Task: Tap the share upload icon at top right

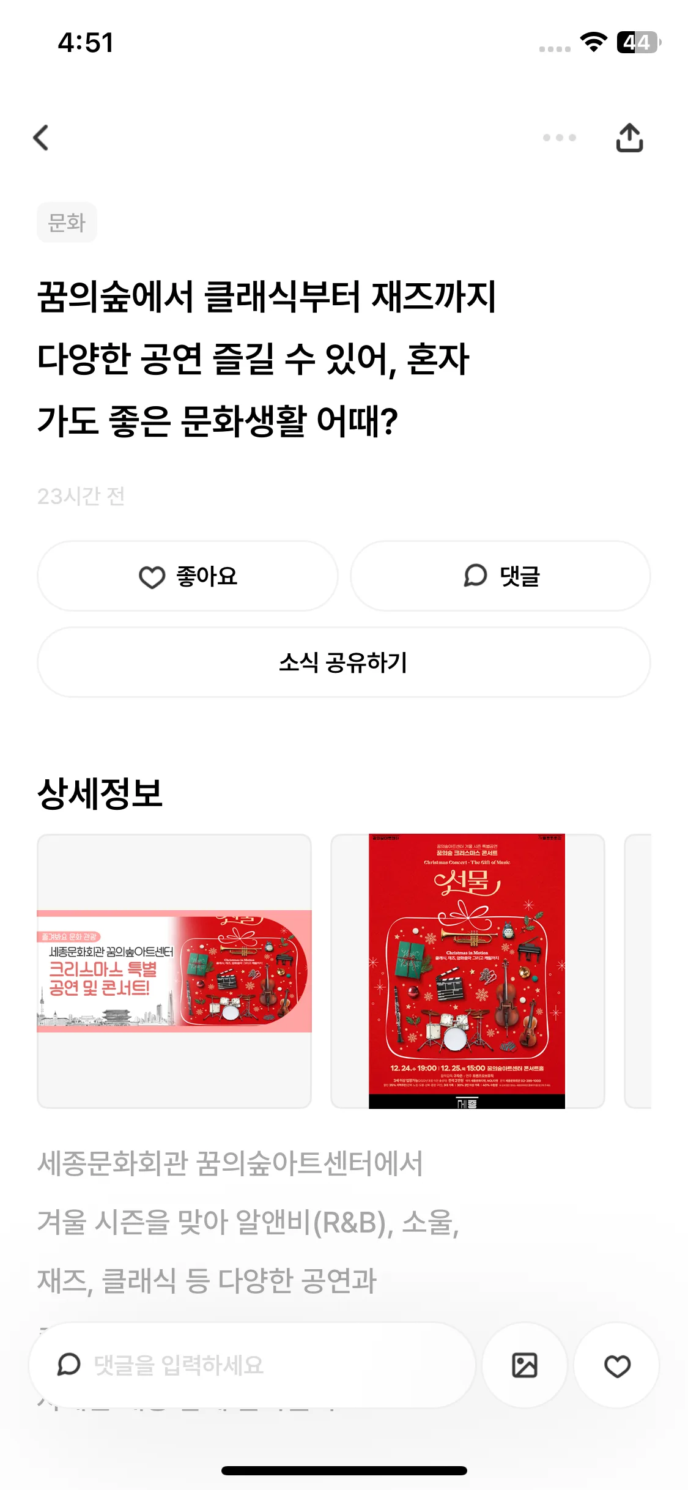Action: point(629,138)
